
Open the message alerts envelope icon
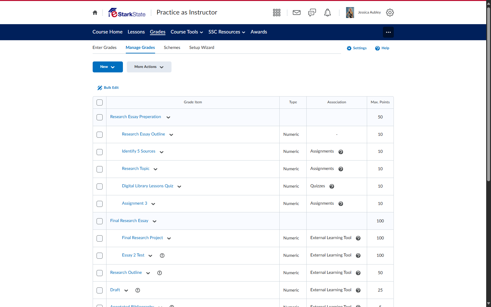pos(297,13)
